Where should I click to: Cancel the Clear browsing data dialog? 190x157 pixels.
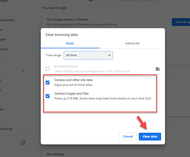(x=128, y=137)
